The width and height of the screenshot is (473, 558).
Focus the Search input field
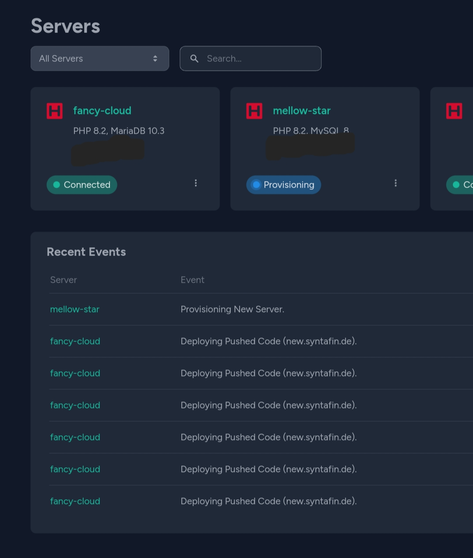pyautogui.click(x=258, y=58)
